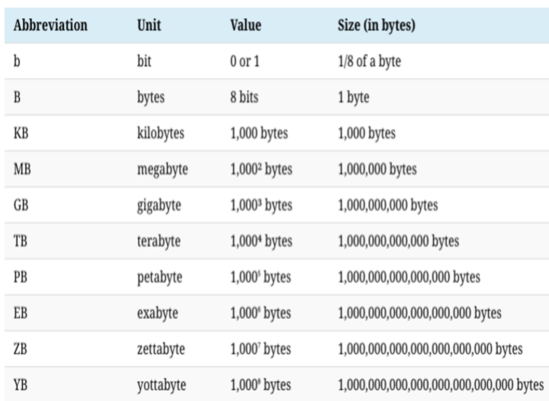Click the Size (in bytes) column header
This screenshot has width=549, height=401.
376,25
